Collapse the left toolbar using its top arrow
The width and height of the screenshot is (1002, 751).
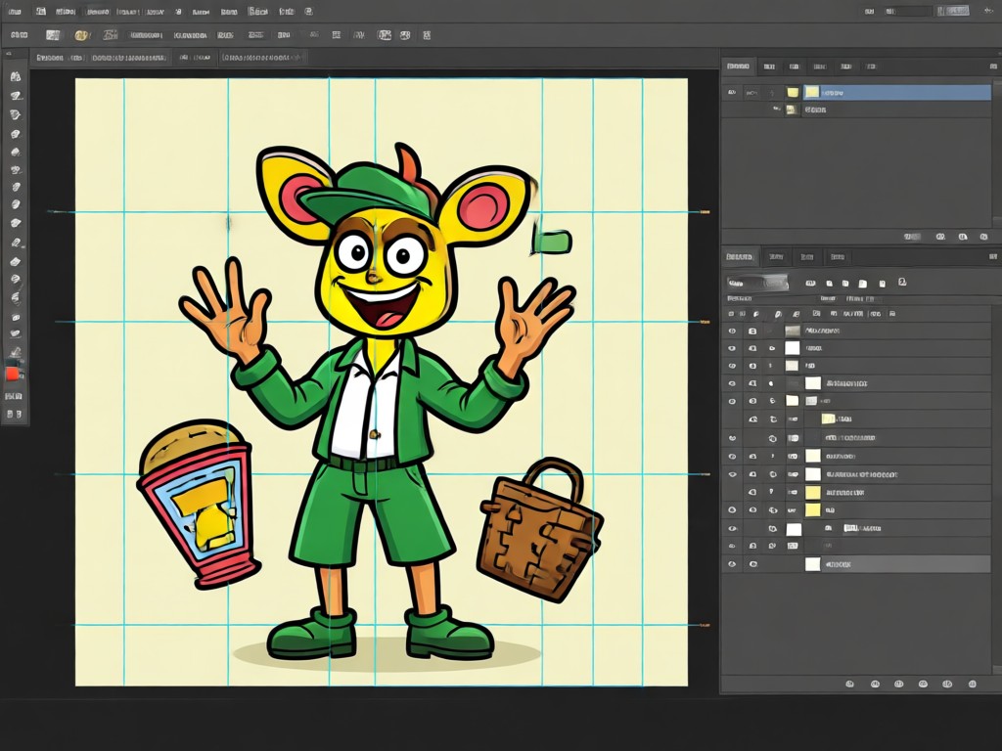[x=8, y=55]
